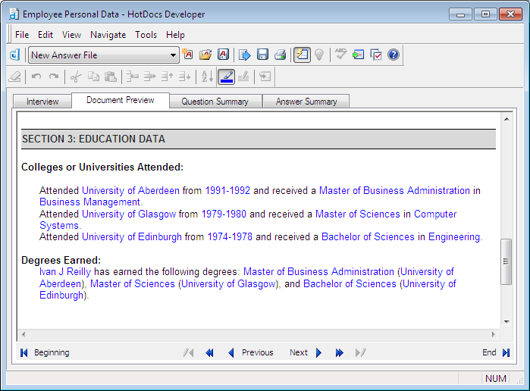Click the '1991-1992' date field
530x391 pixels.
click(227, 191)
